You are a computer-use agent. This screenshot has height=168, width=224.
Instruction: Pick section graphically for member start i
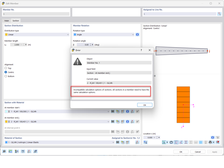pyautogui.click(x=132, y=111)
